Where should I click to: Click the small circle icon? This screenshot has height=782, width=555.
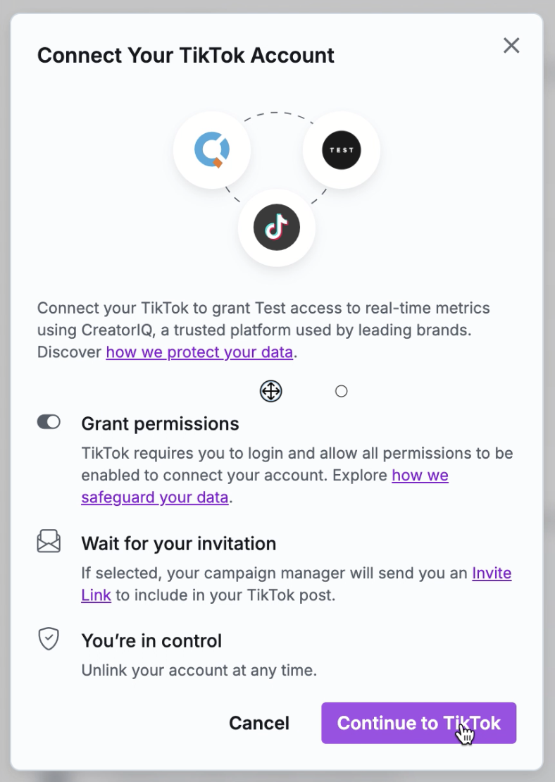342,391
